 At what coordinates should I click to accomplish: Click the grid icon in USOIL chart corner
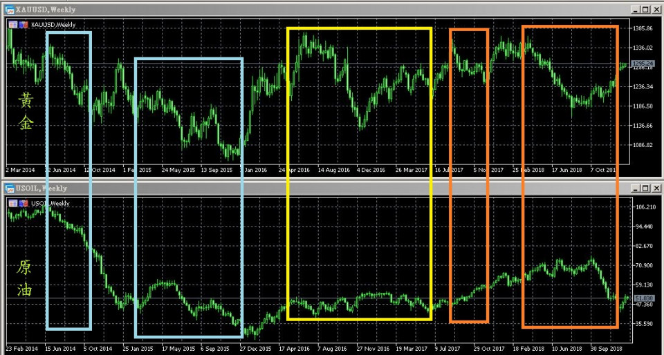click(13, 203)
